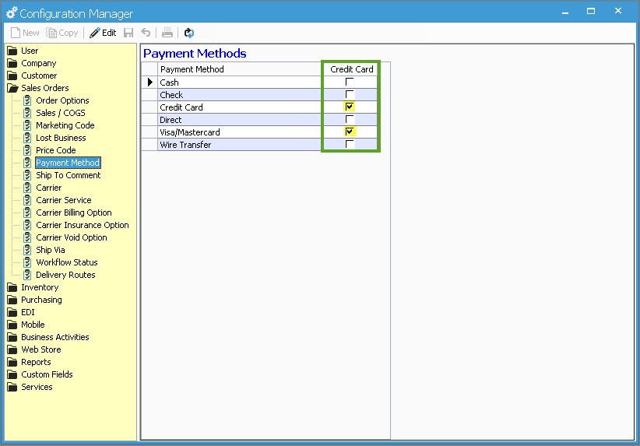Select Marketing Code item
This screenshot has height=446, width=640.
[65, 125]
